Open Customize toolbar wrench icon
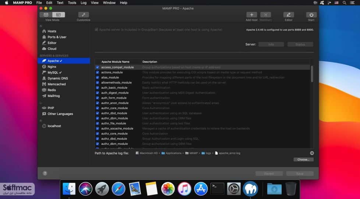The image size is (360, 199). click(83, 15)
